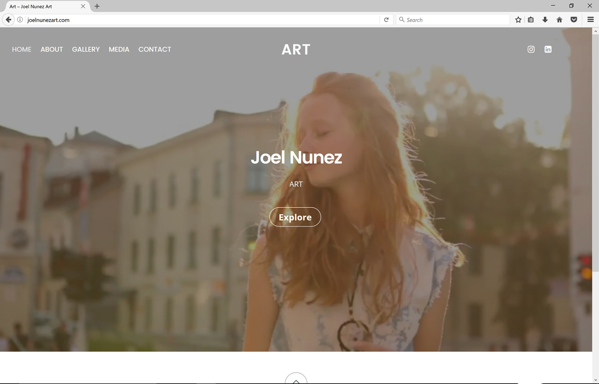The height and width of the screenshot is (384, 599).
Task: Open the Instagram profile icon
Action: coord(531,49)
